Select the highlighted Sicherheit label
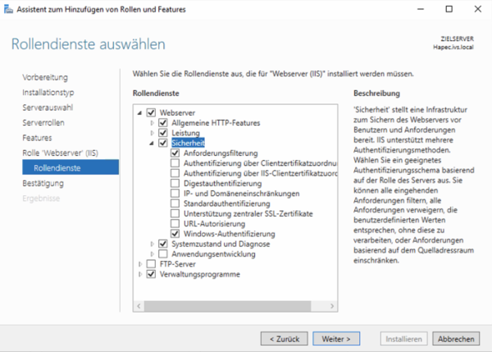This screenshot has height=352, width=492. coord(188,143)
